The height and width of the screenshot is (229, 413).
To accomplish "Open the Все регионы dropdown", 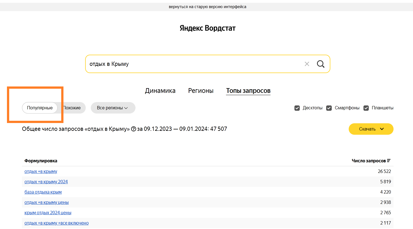I will [113, 108].
